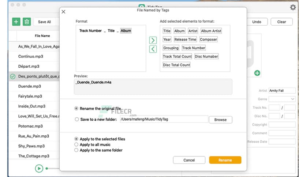Screen dimensions: 306x177
Task: Click the Comment input field
Action: pos(282,133)
